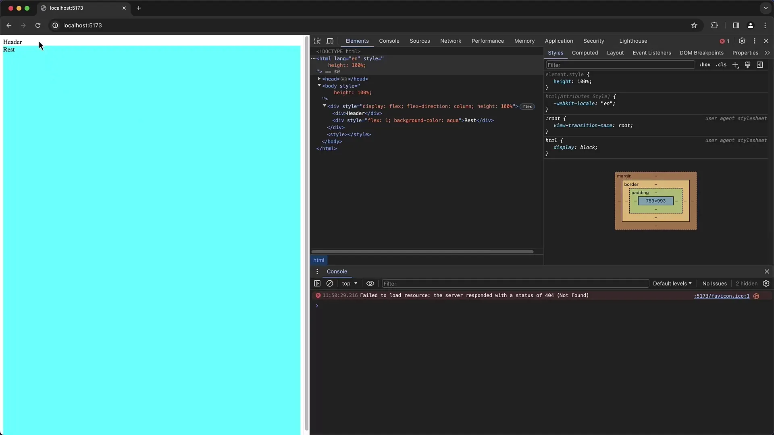Click the toggle device emulation icon
The width and height of the screenshot is (774, 435).
pyautogui.click(x=330, y=41)
